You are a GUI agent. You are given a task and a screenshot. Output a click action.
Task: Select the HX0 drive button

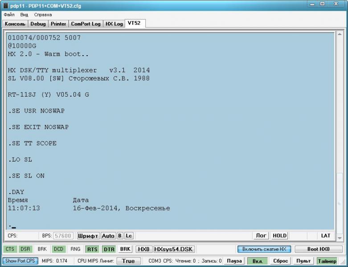point(143,249)
